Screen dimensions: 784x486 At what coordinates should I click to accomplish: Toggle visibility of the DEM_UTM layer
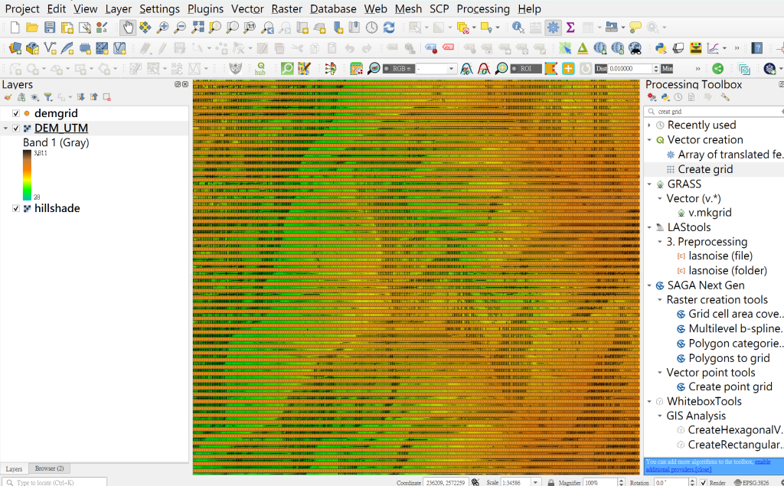[x=16, y=129]
